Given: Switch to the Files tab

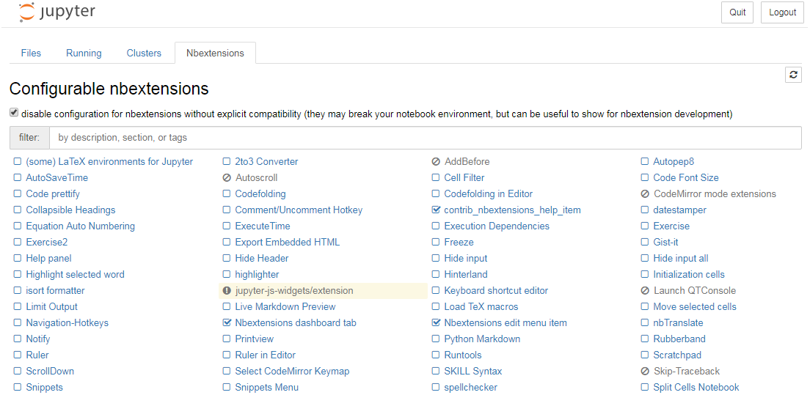Looking at the screenshot, I should click(31, 53).
